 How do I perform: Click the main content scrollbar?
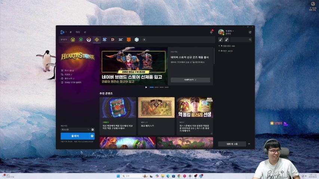[x=214, y=56]
